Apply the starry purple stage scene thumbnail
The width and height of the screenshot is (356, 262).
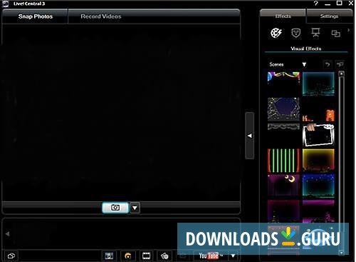coord(283,109)
